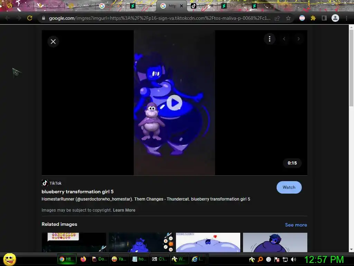
Task: Click the striped flag extension icon
Action: click(302, 18)
